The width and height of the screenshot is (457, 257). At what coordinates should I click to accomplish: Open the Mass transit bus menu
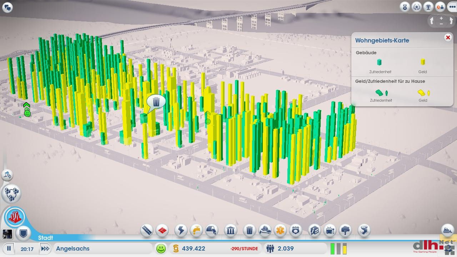pos(330,230)
